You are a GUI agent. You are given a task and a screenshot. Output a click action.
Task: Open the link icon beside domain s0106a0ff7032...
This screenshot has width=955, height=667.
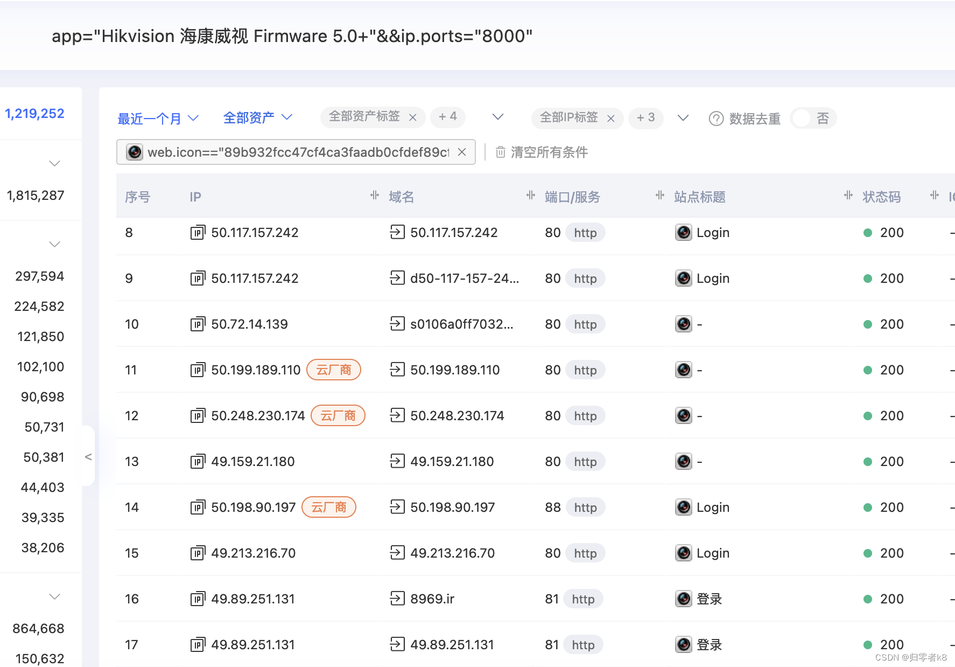pyautogui.click(x=397, y=324)
